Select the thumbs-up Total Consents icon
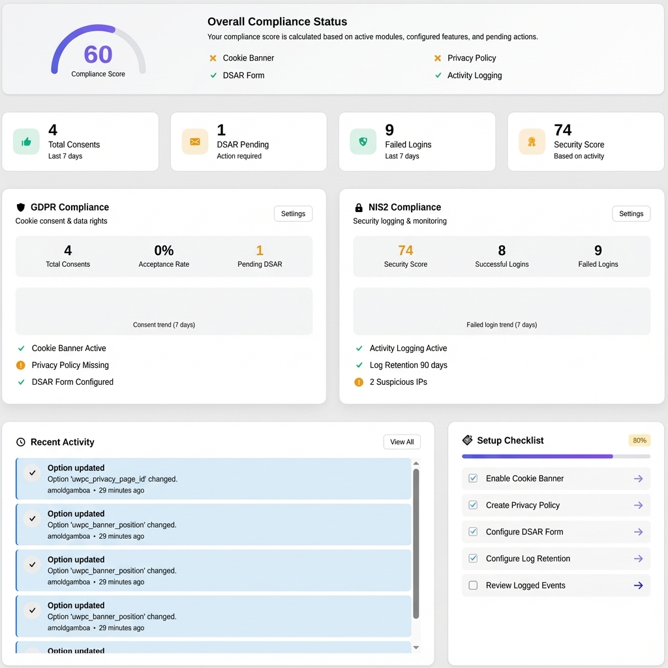 (26, 142)
